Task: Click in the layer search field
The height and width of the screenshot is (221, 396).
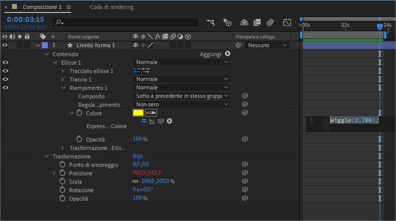Action: click(x=125, y=22)
